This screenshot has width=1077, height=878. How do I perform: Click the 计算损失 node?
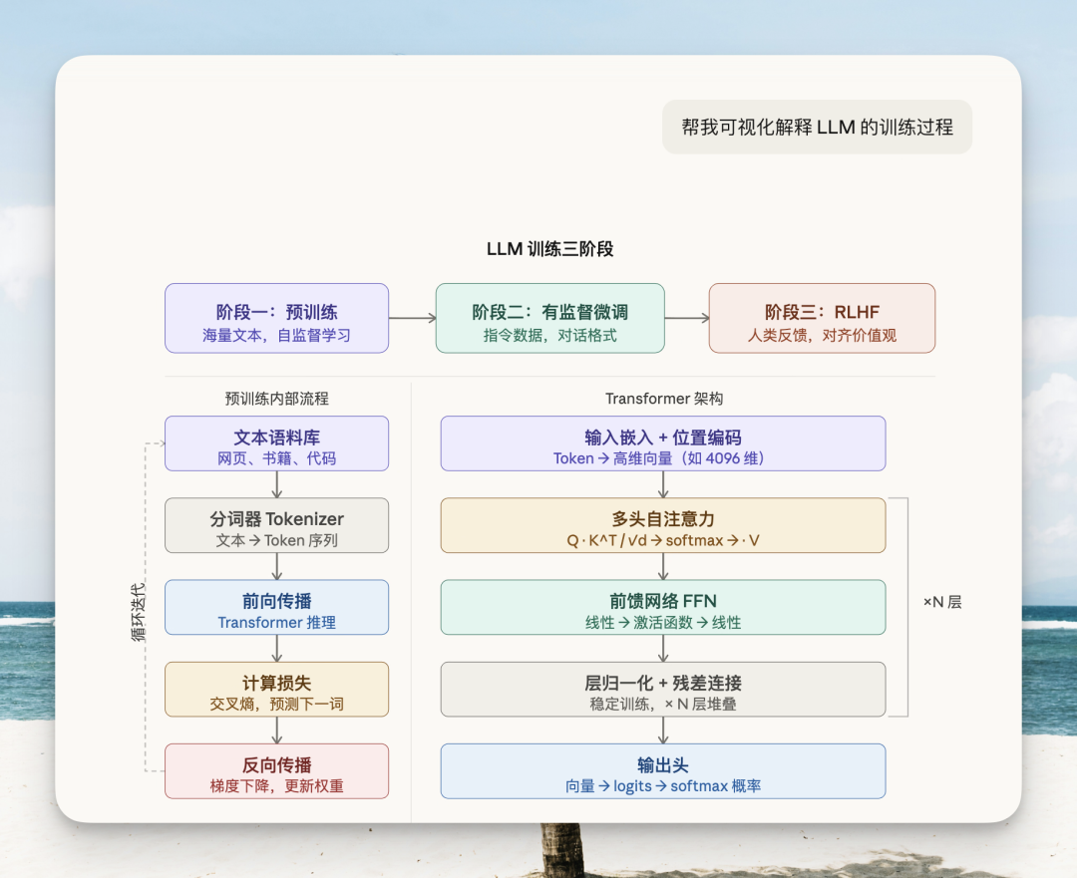(276, 689)
